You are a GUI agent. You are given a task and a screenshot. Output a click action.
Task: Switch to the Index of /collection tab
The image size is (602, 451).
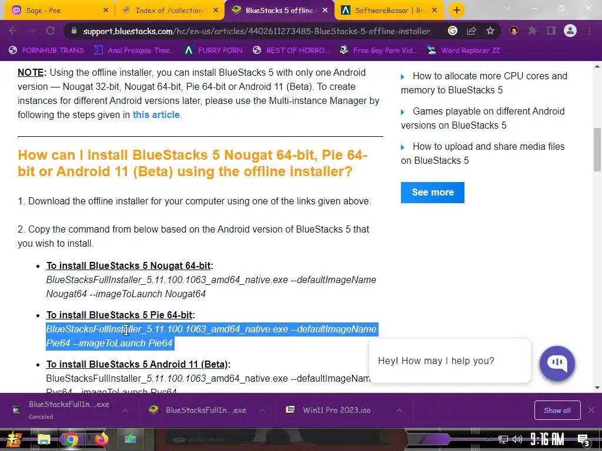[x=169, y=11]
